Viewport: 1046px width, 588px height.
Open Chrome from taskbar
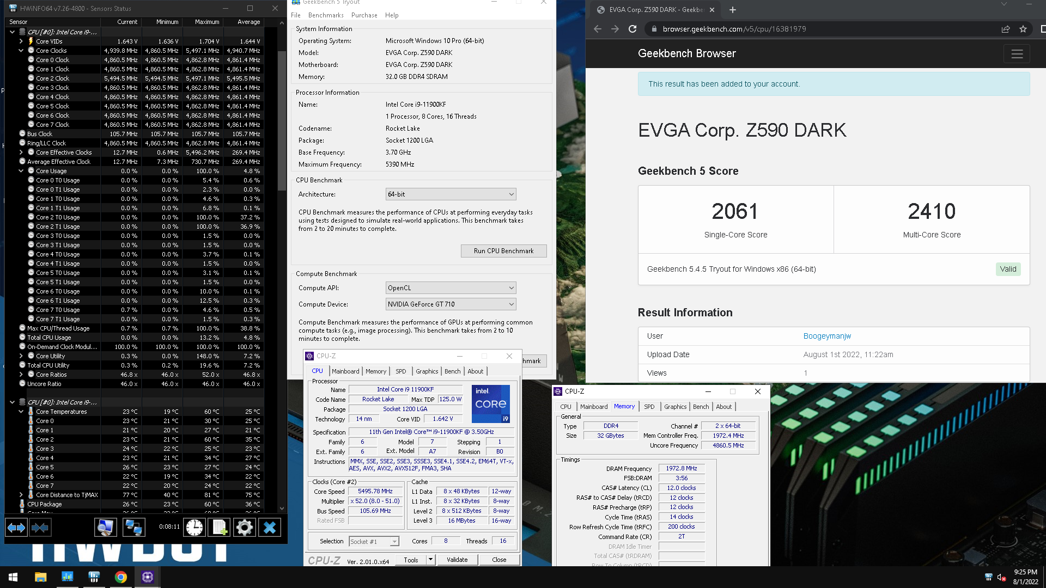pos(121,577)
